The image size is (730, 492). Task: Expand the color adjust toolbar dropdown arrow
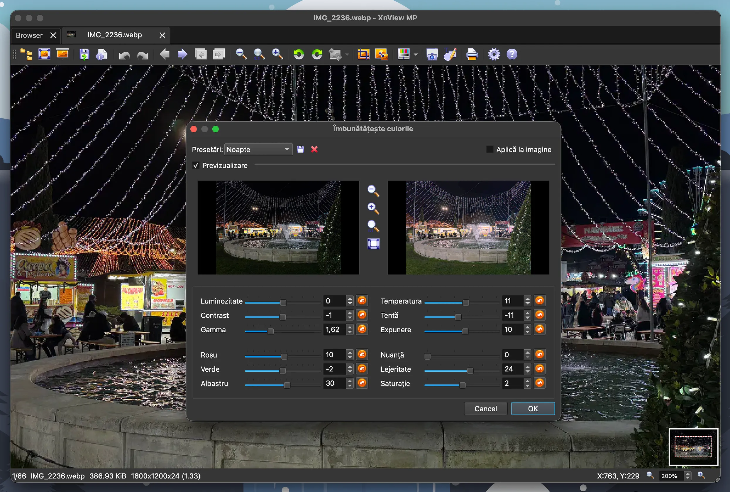pos(416,55)
